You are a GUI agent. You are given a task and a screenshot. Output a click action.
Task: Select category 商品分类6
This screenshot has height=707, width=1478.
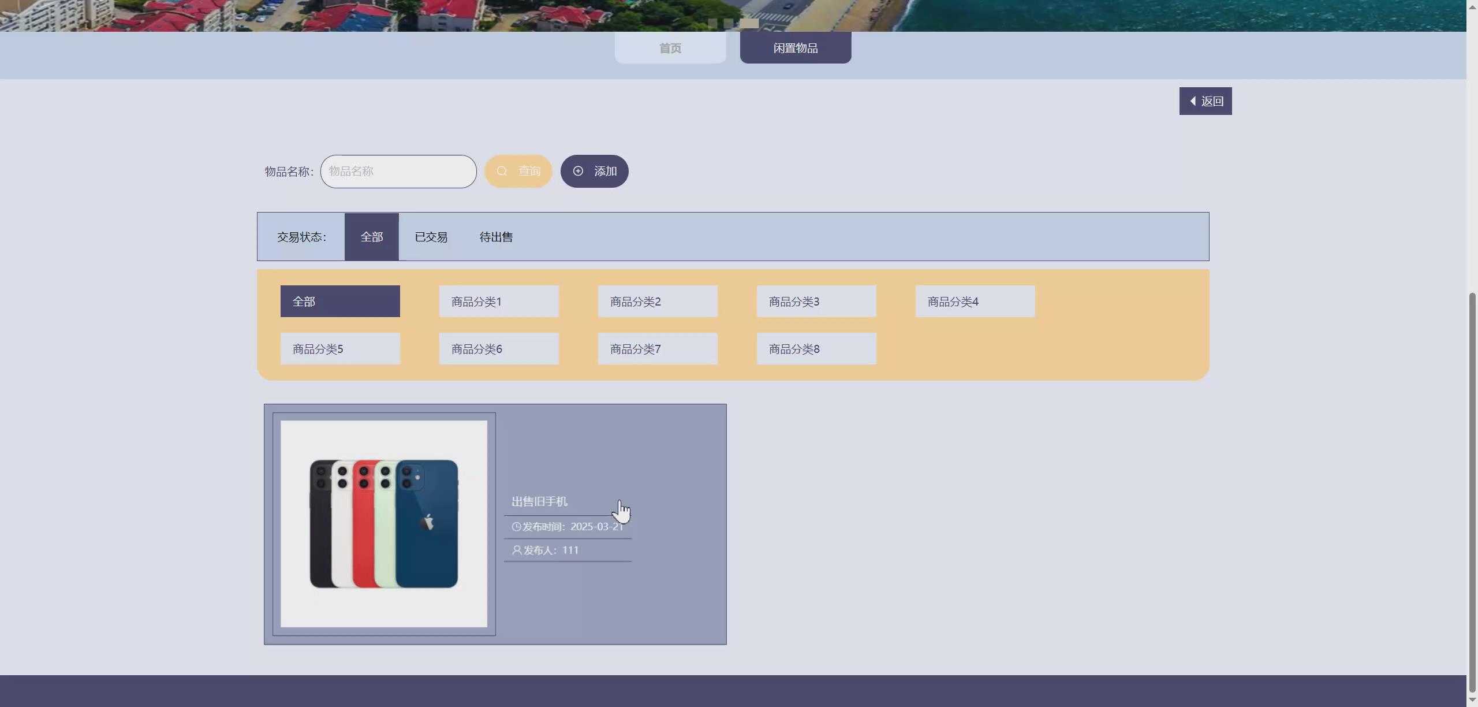pos(498,349)
